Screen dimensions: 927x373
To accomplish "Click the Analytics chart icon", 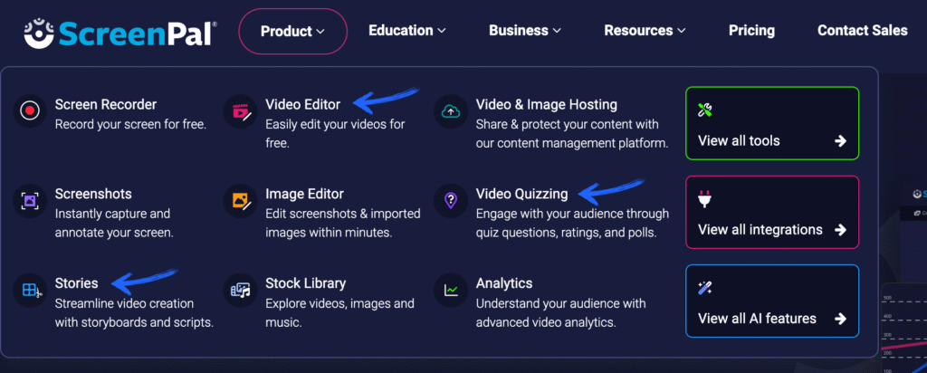I will tap(451, 291).
